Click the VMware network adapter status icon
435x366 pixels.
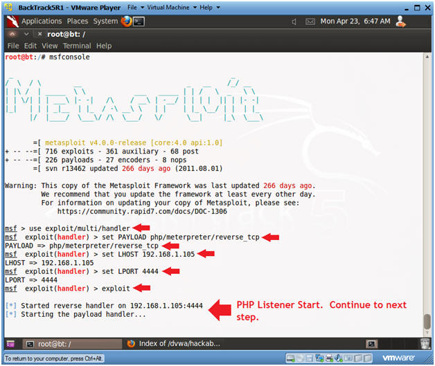(x=319, y=358)
